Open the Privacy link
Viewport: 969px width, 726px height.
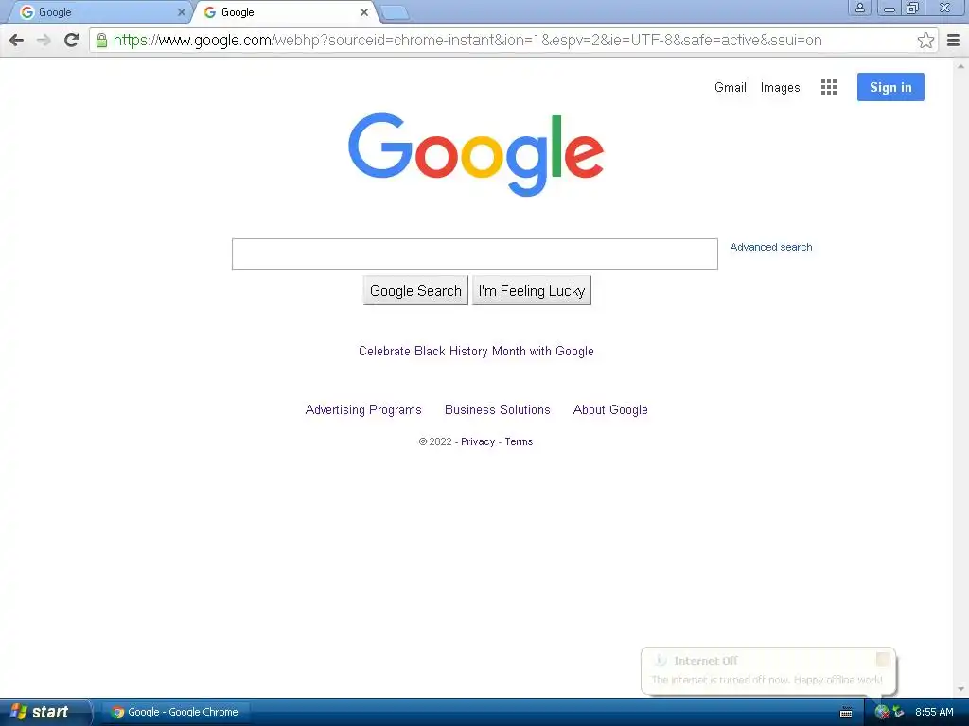478,442
